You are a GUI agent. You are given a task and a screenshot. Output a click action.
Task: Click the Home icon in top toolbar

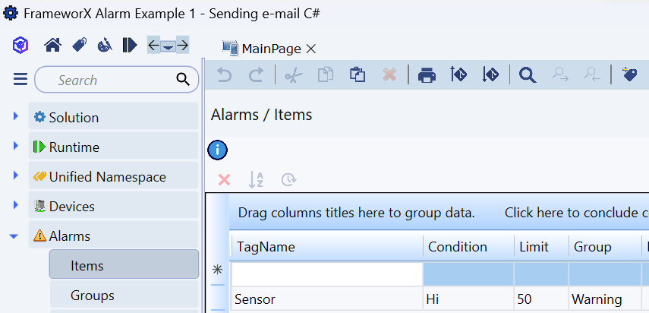pos(52,46)
